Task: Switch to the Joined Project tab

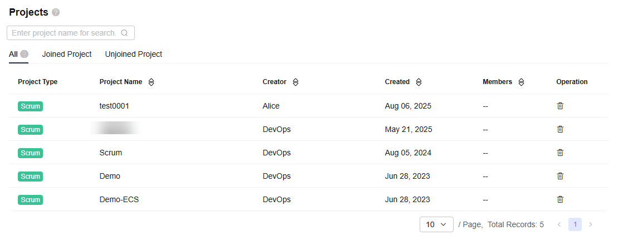Action: pyautogui.click(x=67, y=54)
